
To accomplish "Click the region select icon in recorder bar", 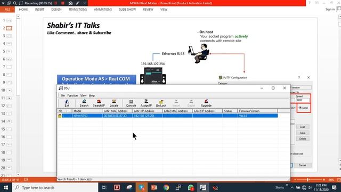I will tap(21, 3).
